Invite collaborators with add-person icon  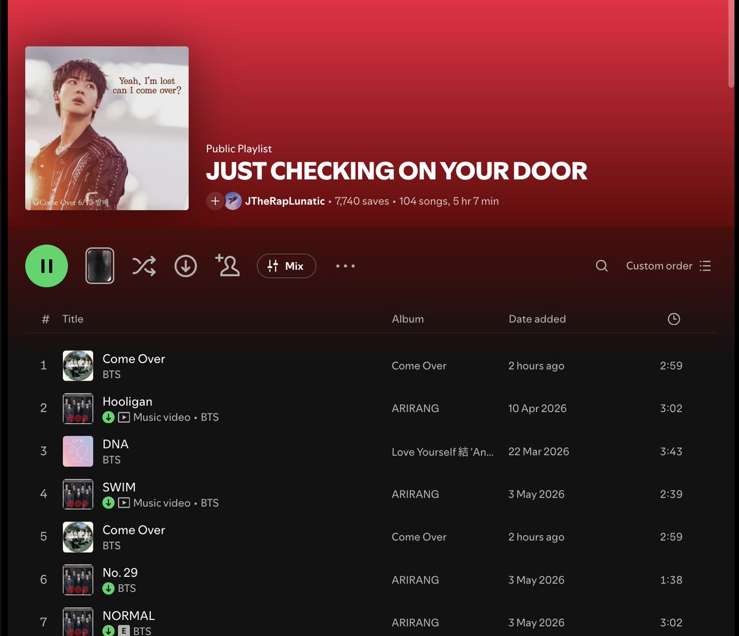pos(227,265)
